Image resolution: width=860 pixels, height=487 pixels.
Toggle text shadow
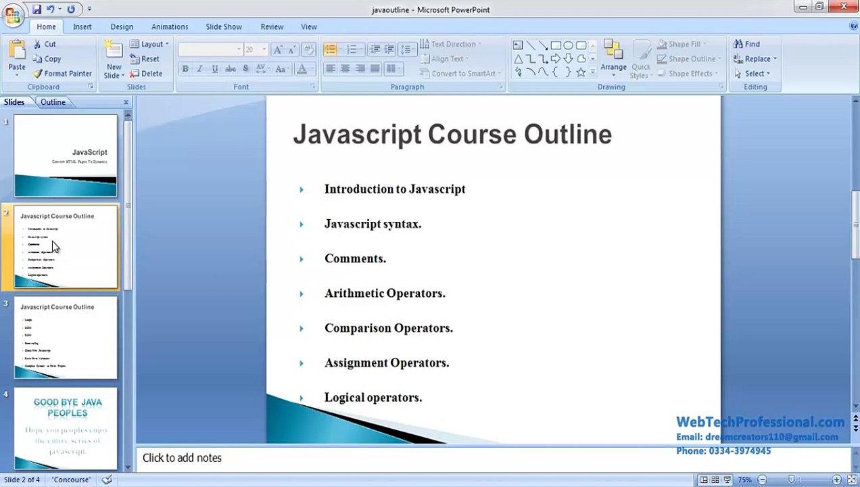(x=245, y=69)
